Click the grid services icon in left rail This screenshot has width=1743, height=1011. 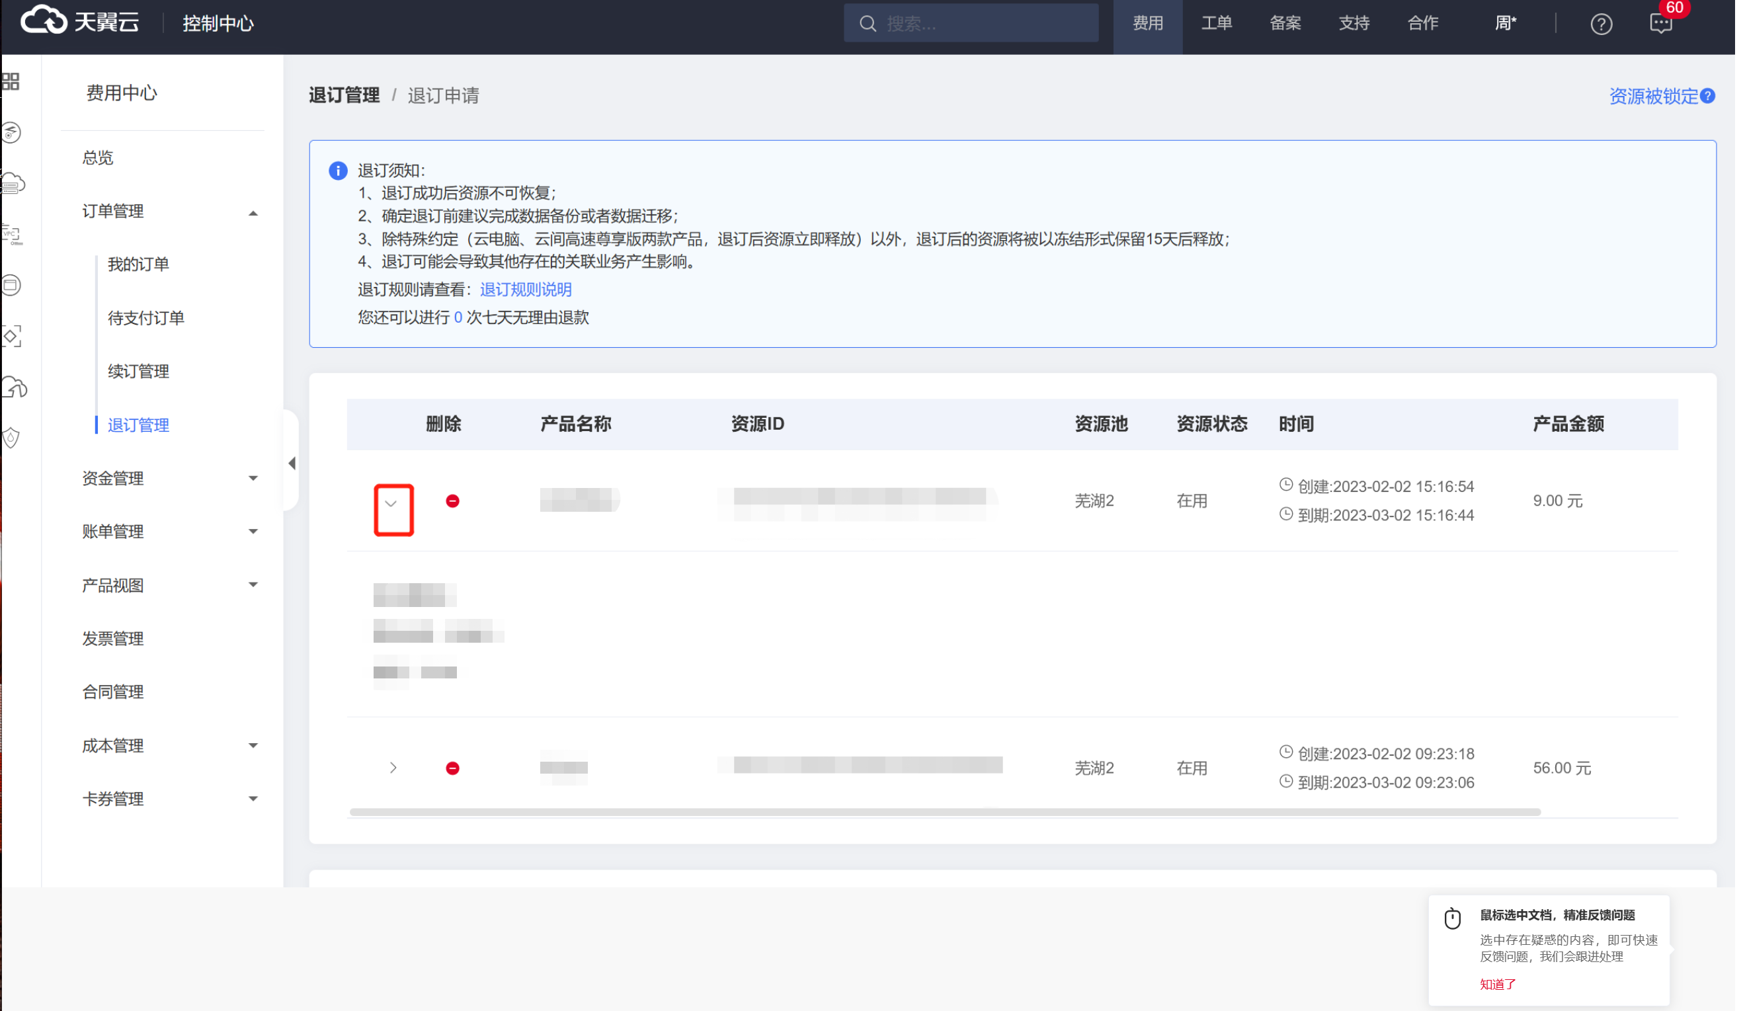click(11, 81)
